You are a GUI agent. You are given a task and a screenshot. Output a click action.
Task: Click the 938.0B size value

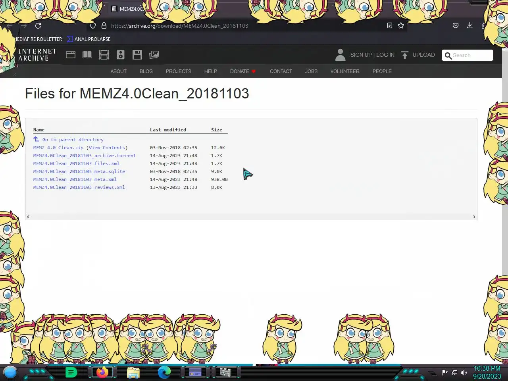219,179
